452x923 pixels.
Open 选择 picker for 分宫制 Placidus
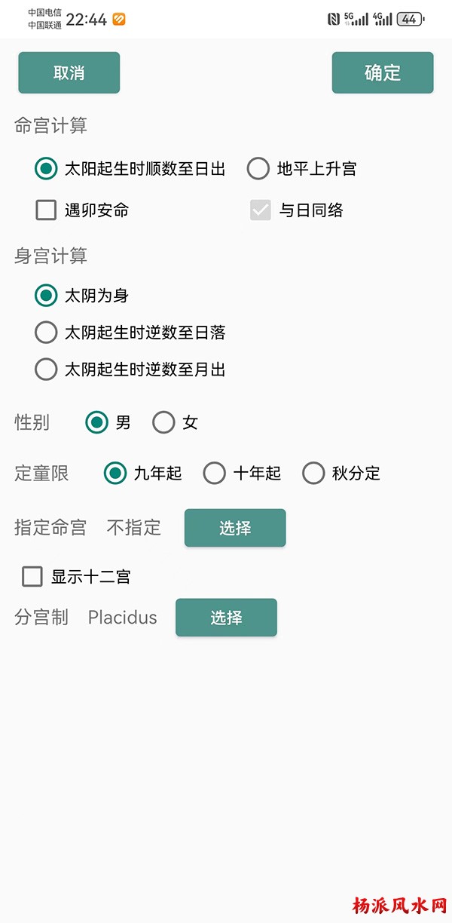click(x=226, y=618)
